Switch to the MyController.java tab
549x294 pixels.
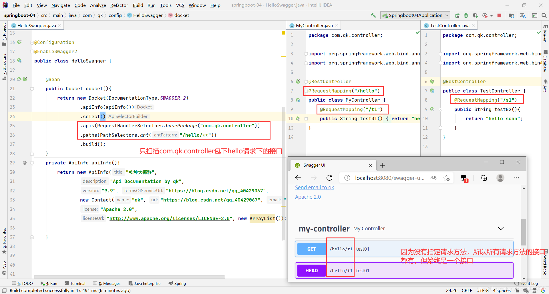tap(314, 25)
